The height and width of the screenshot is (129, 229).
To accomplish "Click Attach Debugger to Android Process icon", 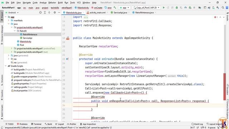I will pyautogui.click(x=190, y=8).
